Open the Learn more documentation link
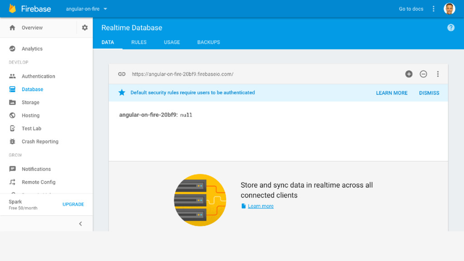464x261 pixels. [x=261, y=206]
